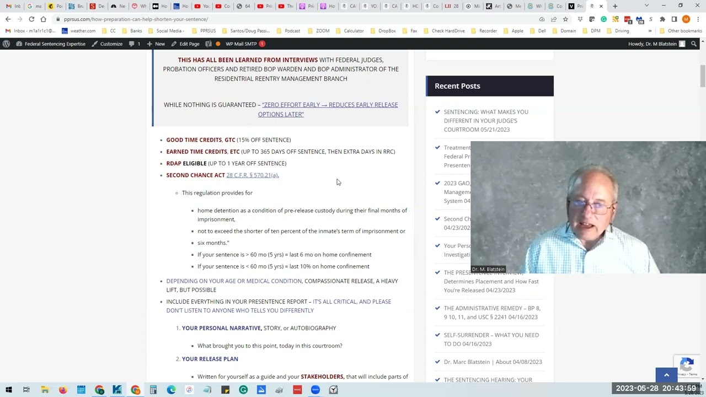Open the weather.com bookmark

click(79, 31)
